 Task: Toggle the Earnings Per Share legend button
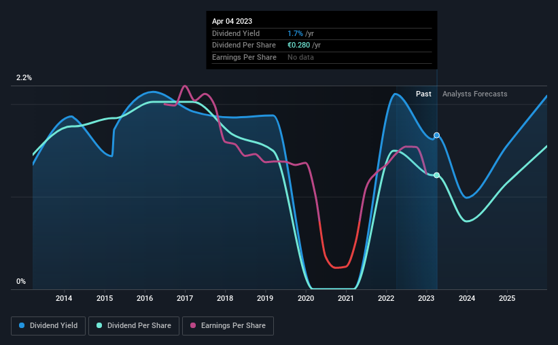228,326
